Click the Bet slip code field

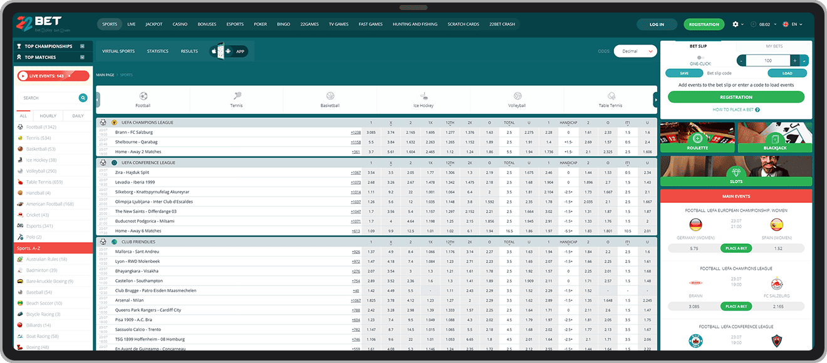(x=736, y=73)
